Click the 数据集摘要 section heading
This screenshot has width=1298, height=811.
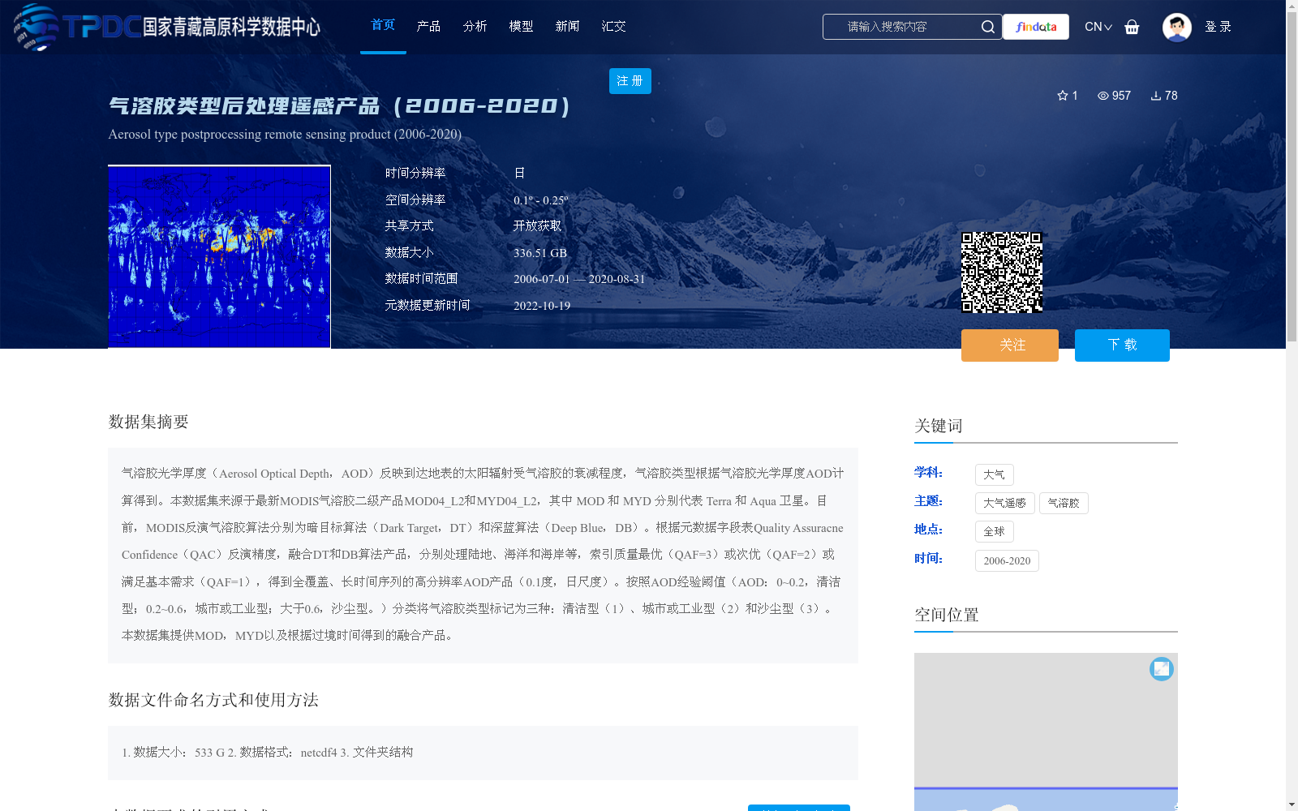tap(148, 422)
